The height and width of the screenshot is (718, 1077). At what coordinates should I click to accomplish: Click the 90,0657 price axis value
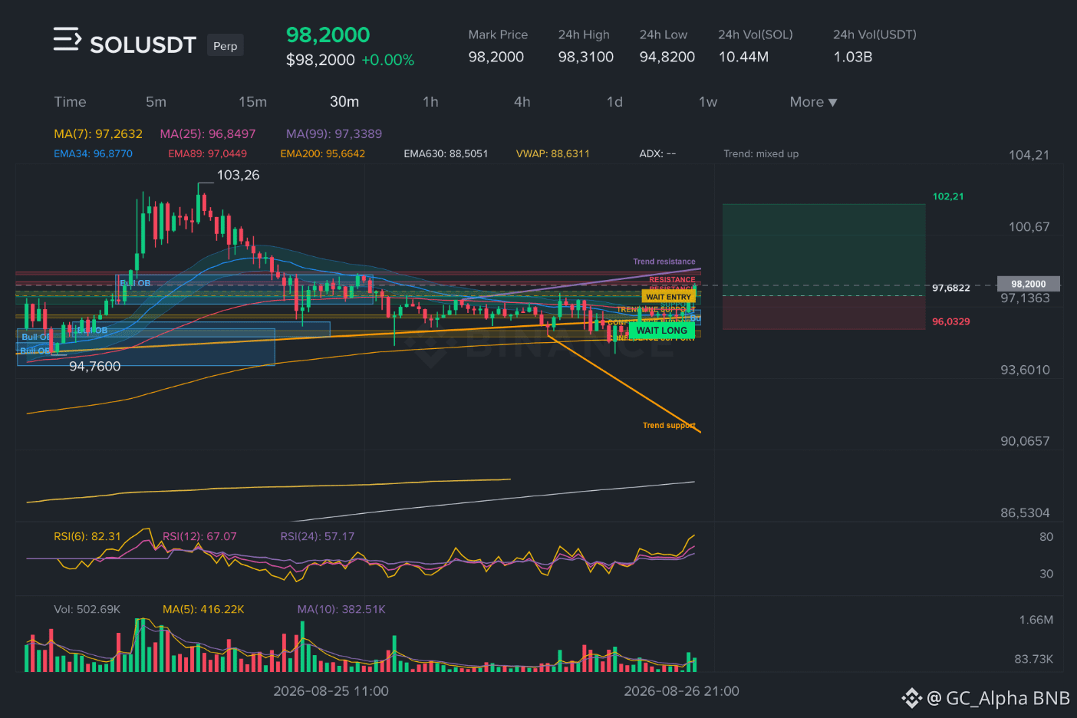[1025, 441]
